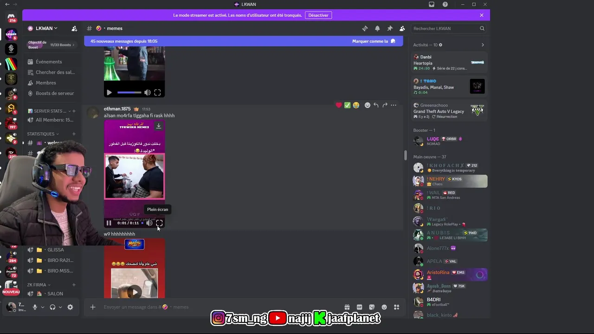Open the top video in full screen
The width and height of the screenshot is (594, 334).
[x=157, y=92]
